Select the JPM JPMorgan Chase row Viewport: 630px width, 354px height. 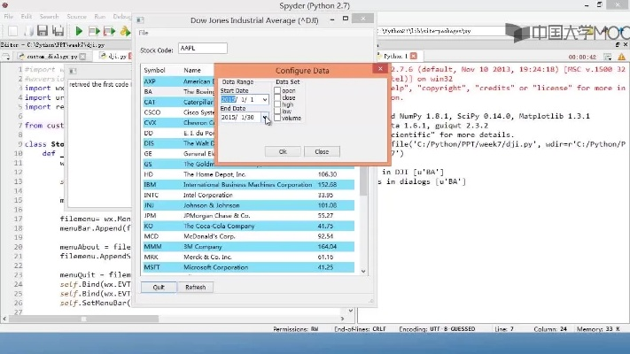pyautogui.click(x=249, y=216)
